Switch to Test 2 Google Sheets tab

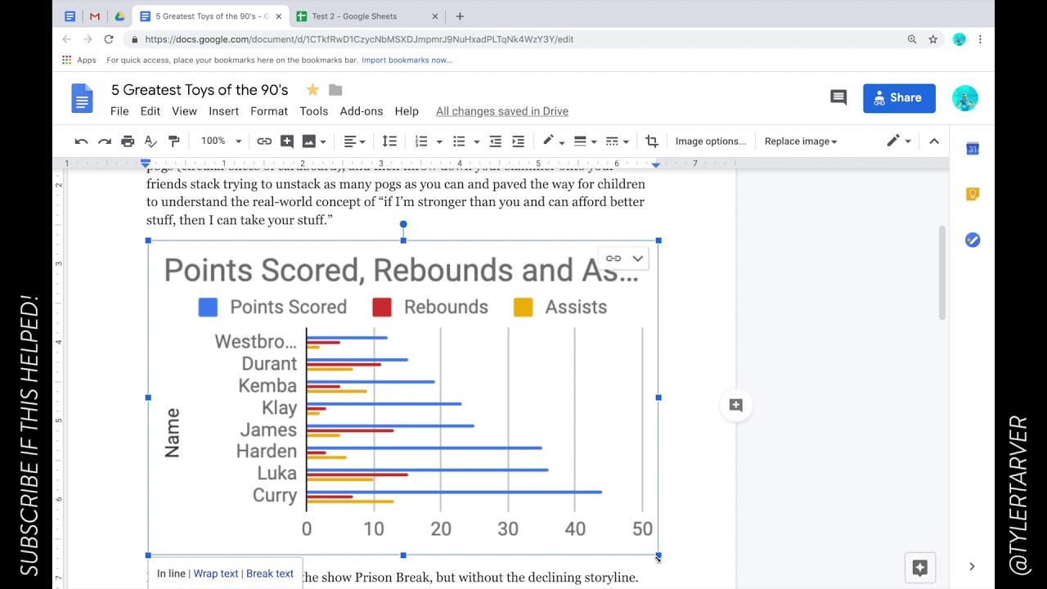354,16
